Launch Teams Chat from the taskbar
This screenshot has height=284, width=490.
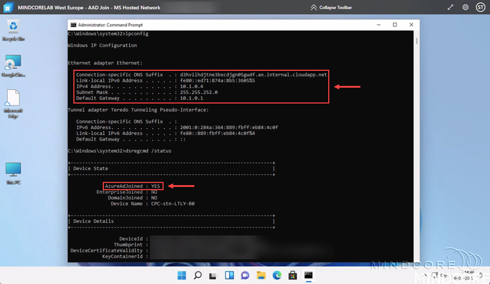click(x=245, y=275)
